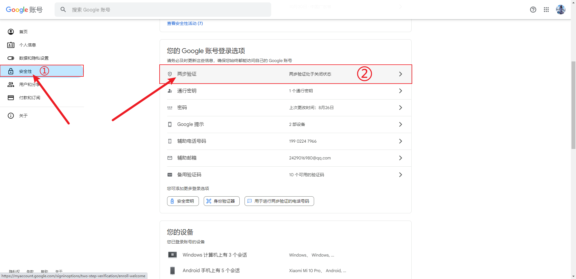Click the 通行密钥 person-key icon

coord(170,91)
